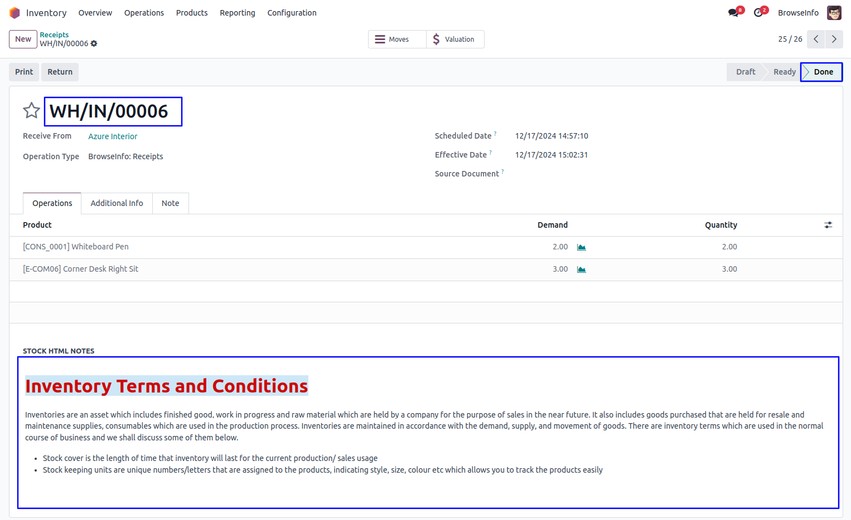Screen dimensions: 851x520
Task: Open the chat messages icon
Action: [x=733, y=13]
